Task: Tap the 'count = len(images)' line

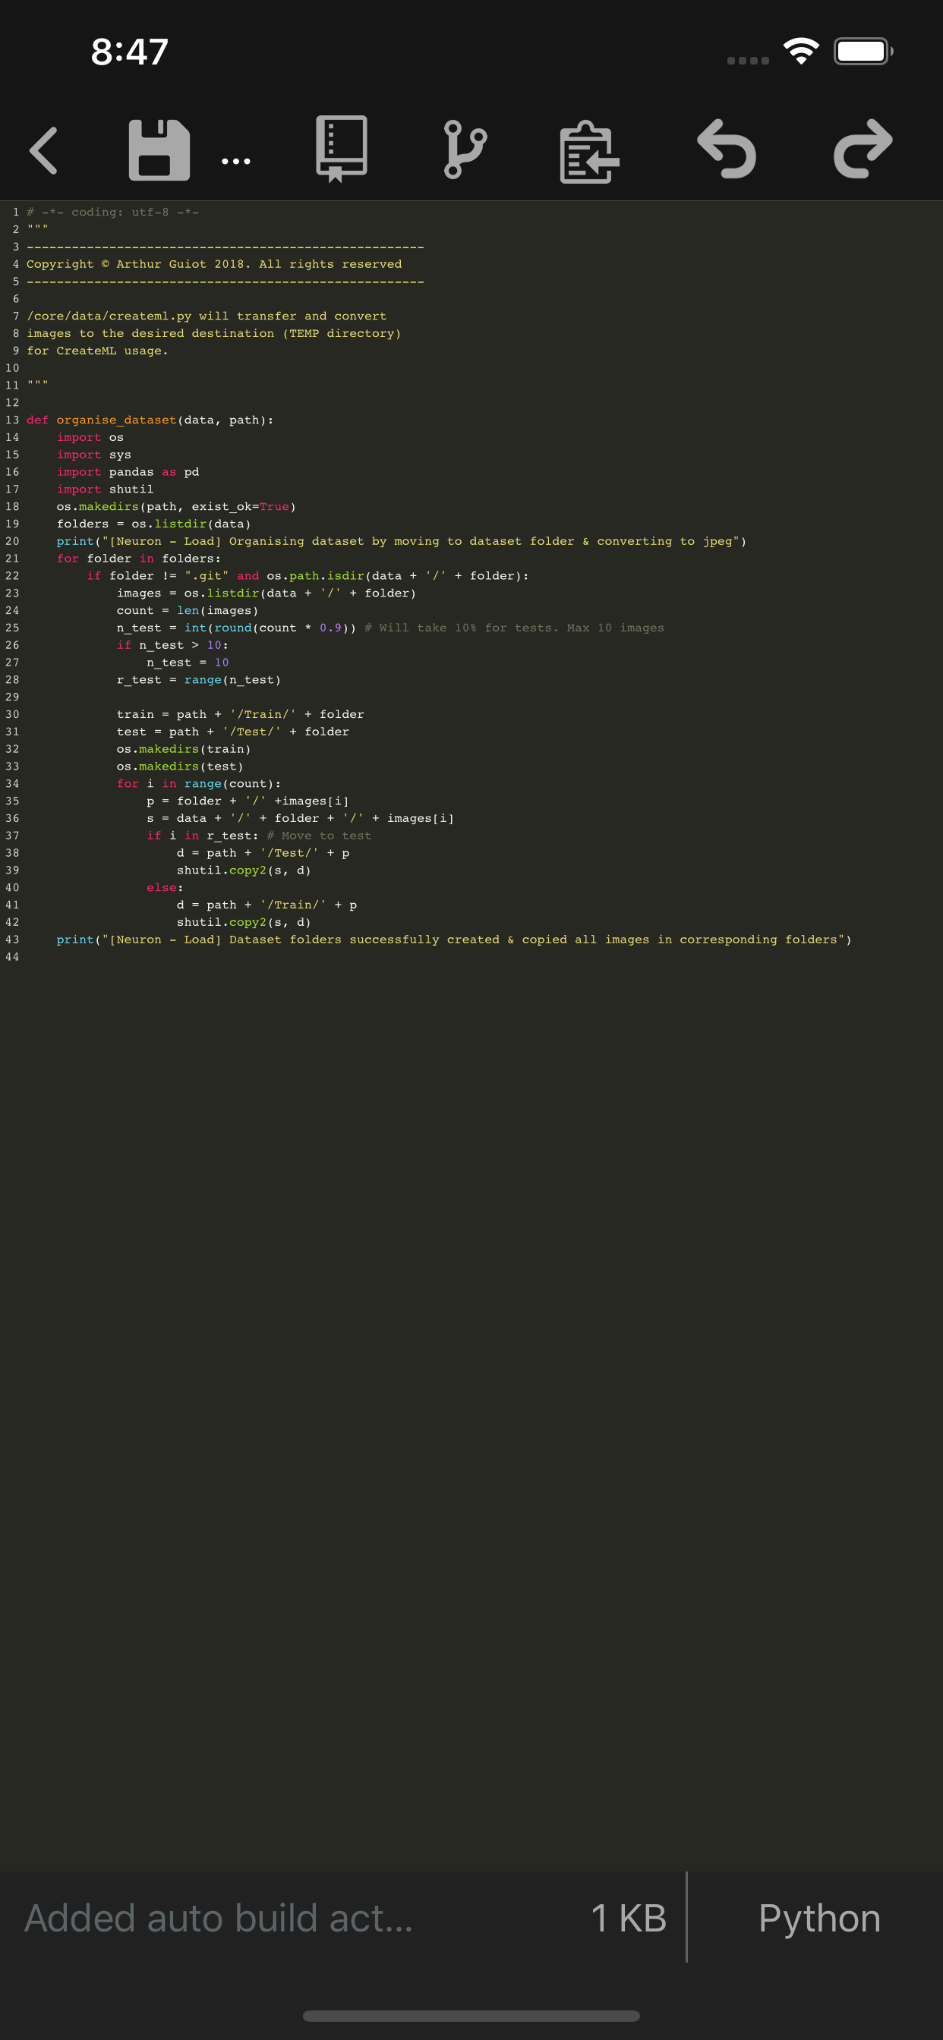Action: [x=188, y=611]
